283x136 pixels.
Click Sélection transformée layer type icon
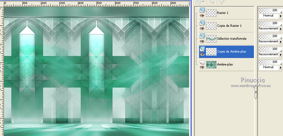202,36
